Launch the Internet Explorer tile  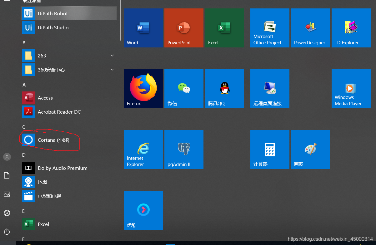pos(143,149)
